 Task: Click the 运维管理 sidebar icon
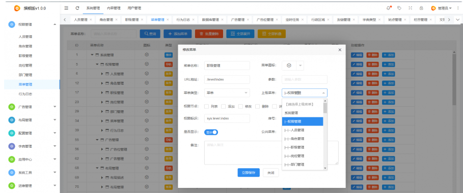pos(12,185)
